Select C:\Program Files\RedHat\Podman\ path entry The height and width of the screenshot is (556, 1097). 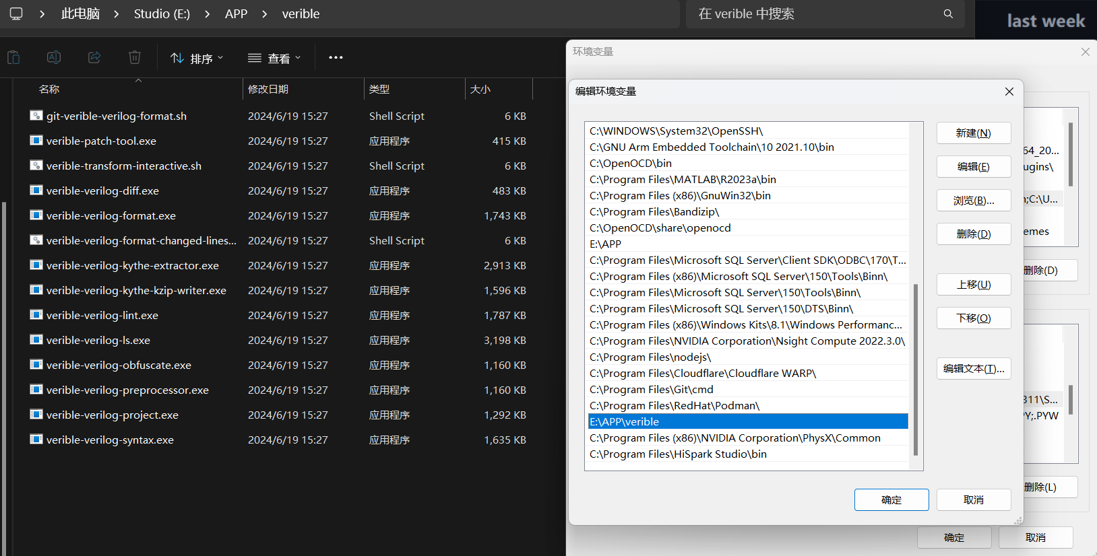[x=748, y=406]
